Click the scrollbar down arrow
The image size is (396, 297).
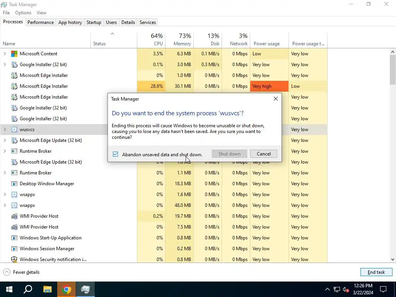click(393, 259)
